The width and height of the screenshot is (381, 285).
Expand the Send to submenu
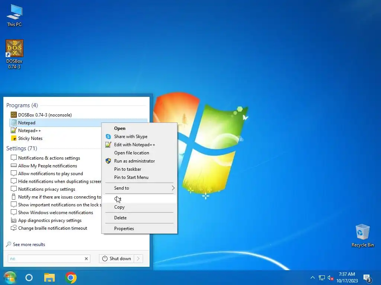click(x=140, y=188)
